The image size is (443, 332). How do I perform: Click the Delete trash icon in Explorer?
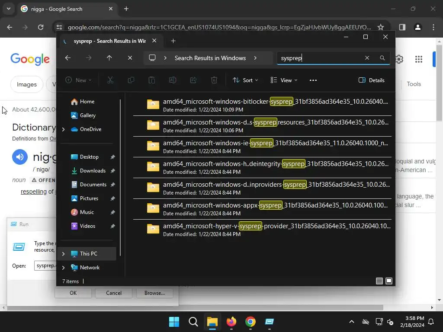(x=214, y=80)
